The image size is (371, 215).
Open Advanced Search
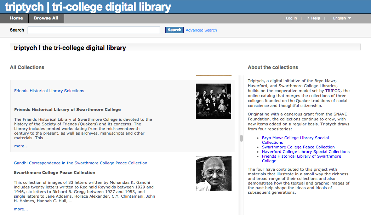pos(201,30)
